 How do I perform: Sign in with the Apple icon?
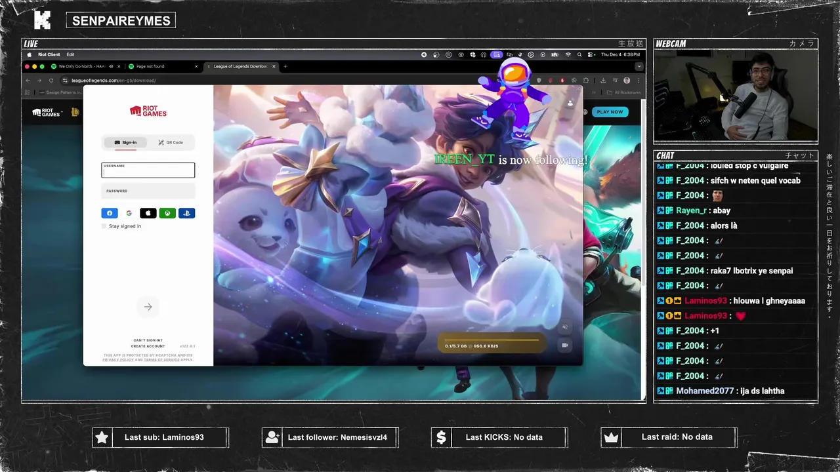click(148, 213)
